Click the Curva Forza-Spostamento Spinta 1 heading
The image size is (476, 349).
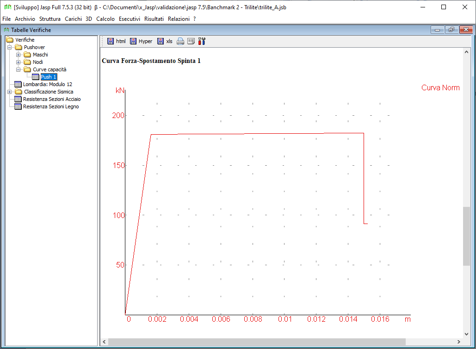point(151,61)
